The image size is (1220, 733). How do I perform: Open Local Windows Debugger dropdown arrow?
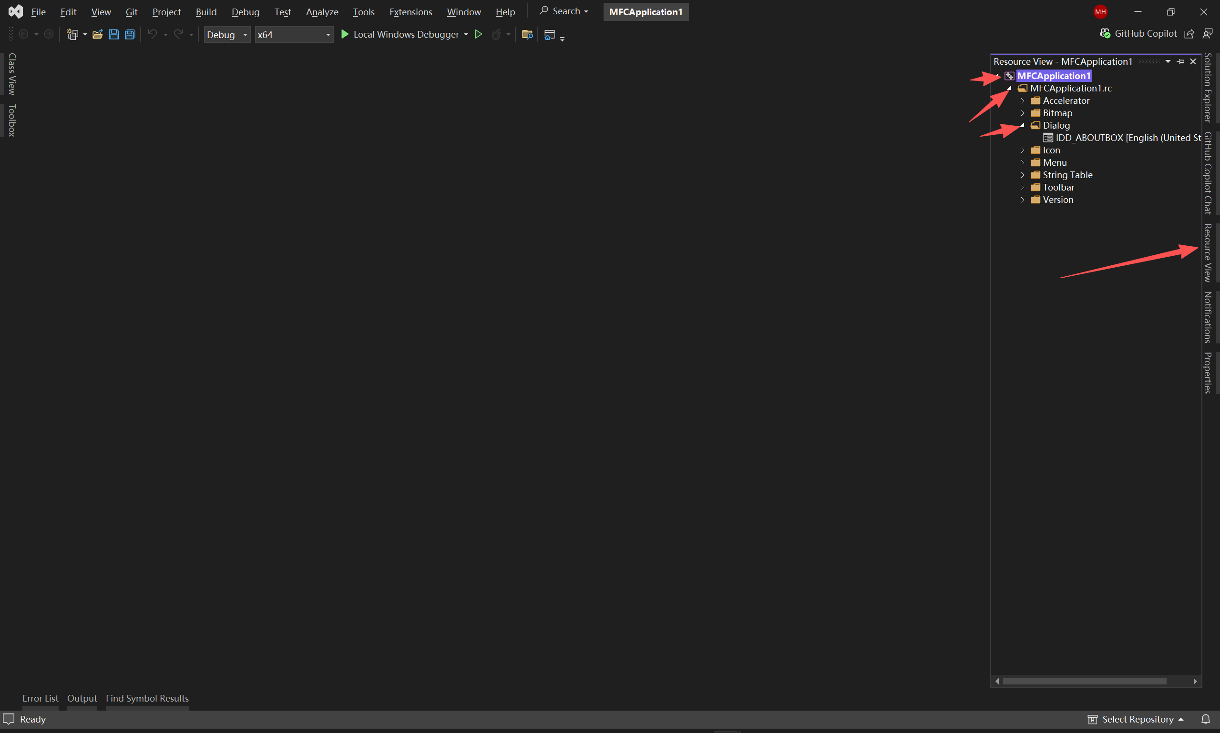click(466, 34)
